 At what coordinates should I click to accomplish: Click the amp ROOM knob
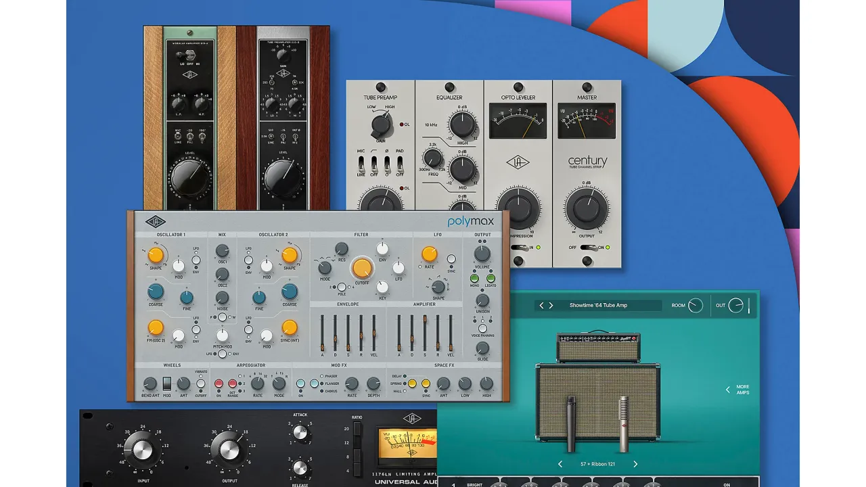point(696,306)
